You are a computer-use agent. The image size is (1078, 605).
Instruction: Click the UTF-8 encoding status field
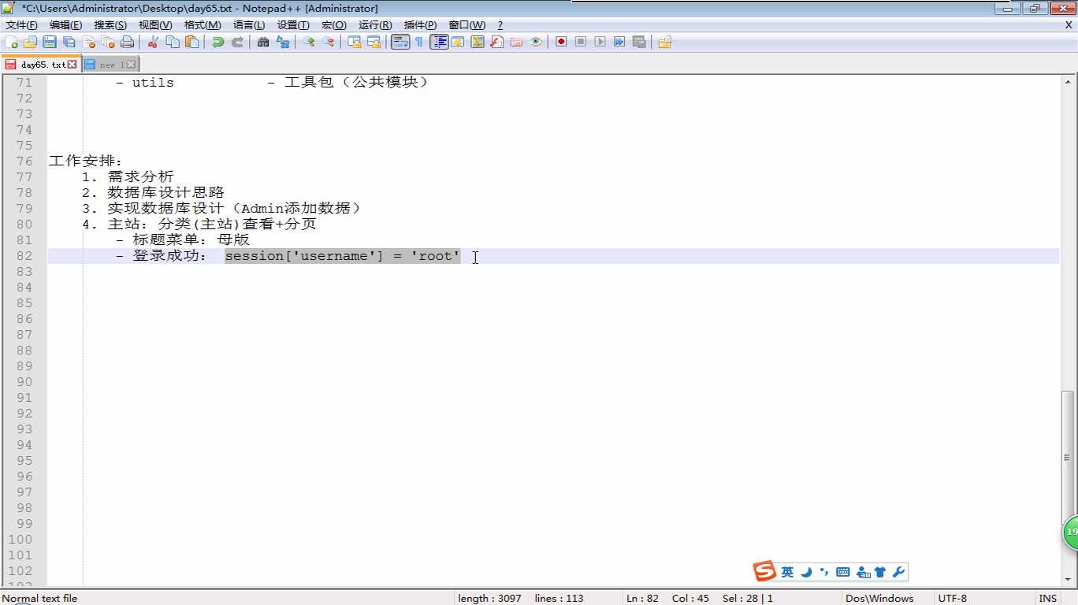(x=983, y=598)
